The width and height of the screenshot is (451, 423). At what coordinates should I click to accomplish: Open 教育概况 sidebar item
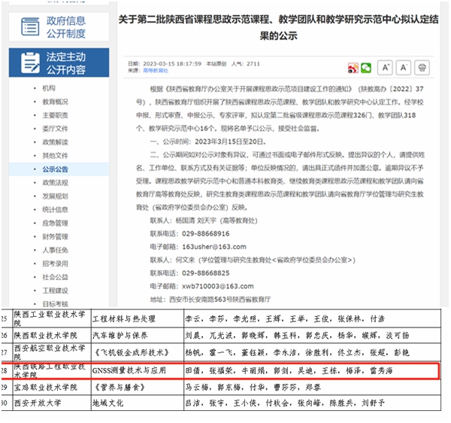(x=55, y=102)
